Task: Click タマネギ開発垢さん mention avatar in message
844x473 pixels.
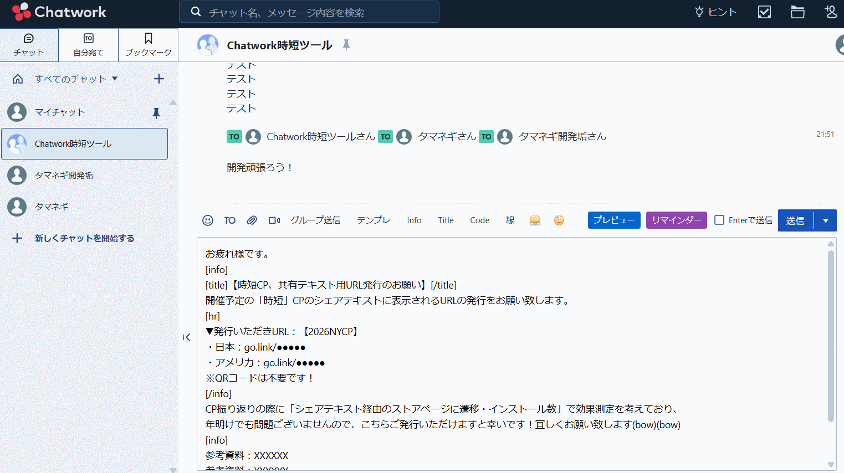Action: 505,136
